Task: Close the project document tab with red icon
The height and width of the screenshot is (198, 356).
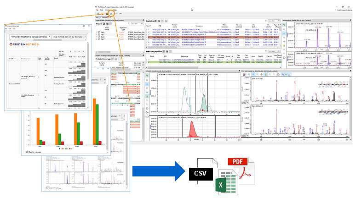Action: (108, 17)
